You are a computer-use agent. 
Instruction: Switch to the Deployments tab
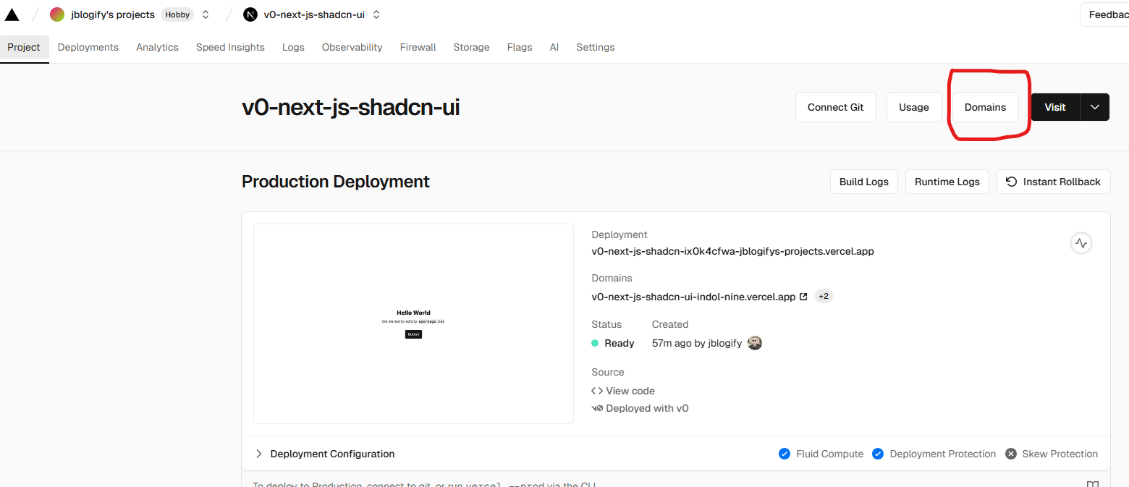tap(88, 47)
